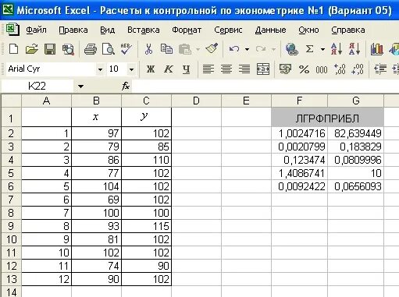The width and height of the screenshot is (399, 297).
Task: Increase decimal places
Action: click(x=340, y=69)
